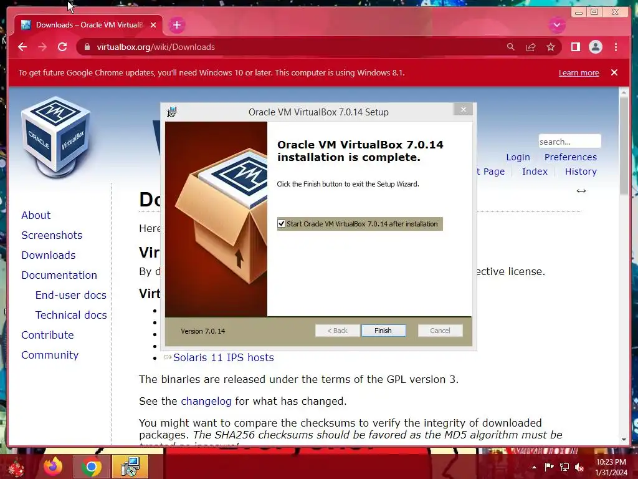This screenshot has height=479, width=638.
Task: Close the VirtualBox Setup dialog
Action: 463,109
